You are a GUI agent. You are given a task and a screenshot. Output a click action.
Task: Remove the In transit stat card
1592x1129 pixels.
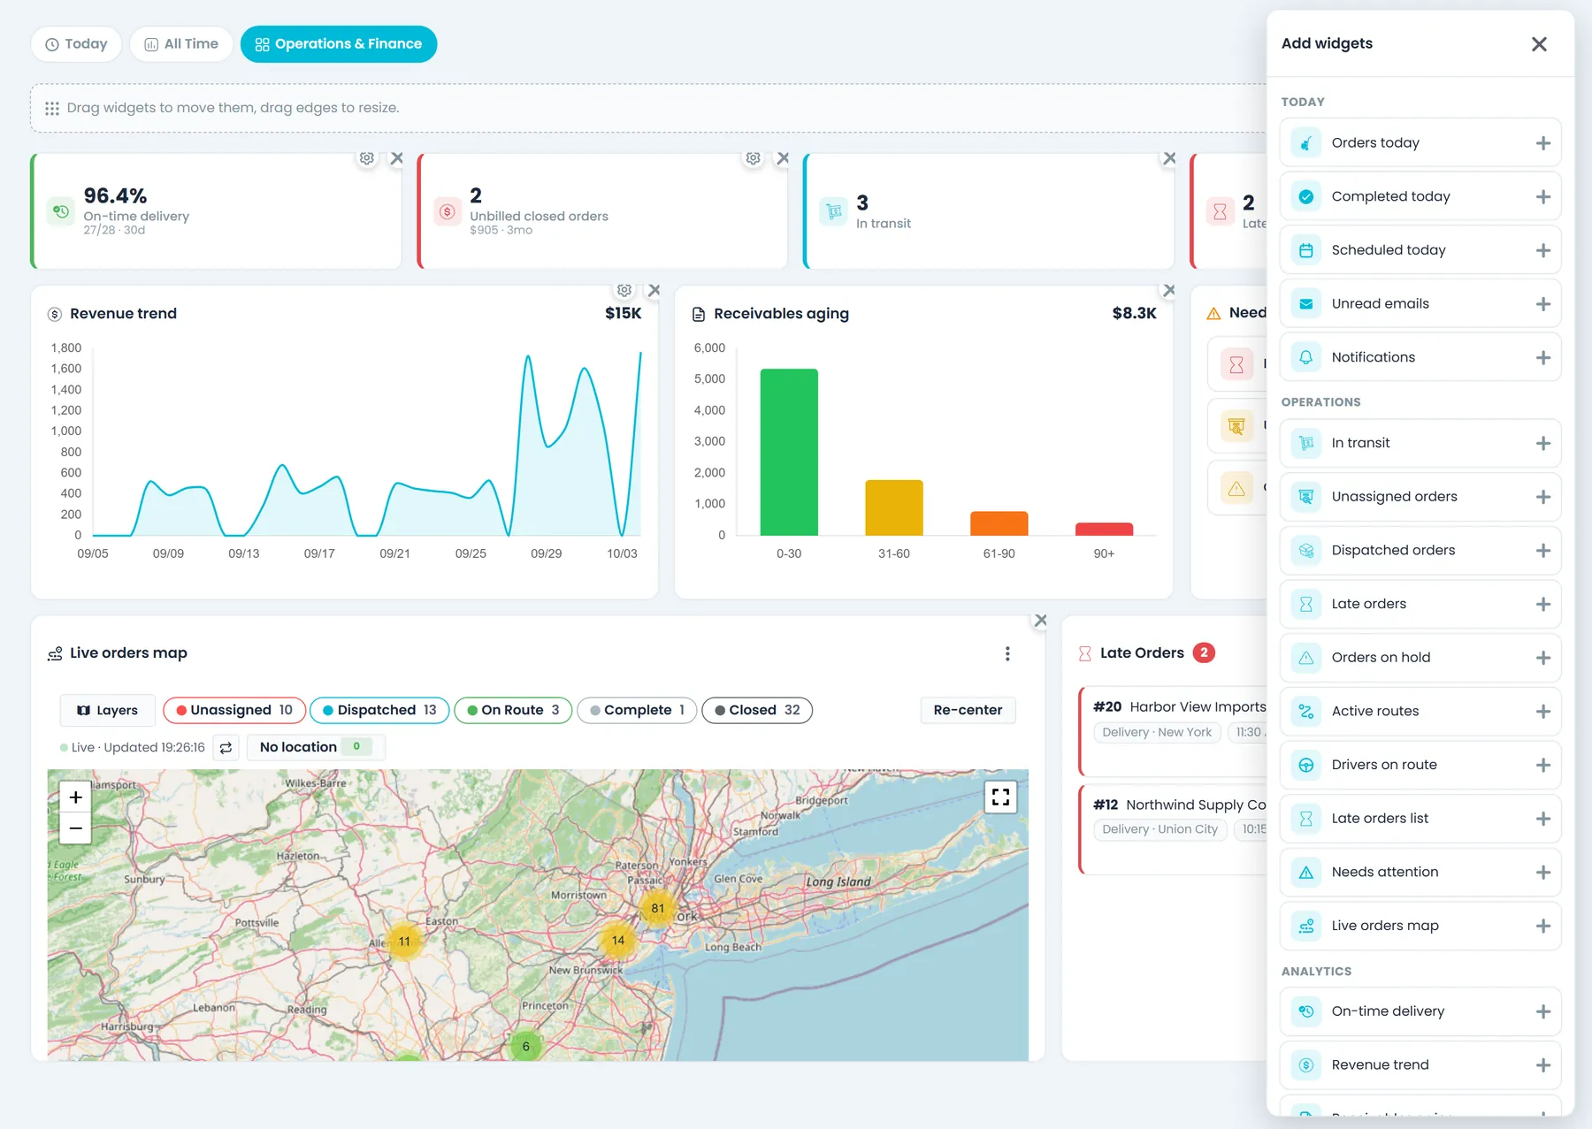(x=1169, y=158)
